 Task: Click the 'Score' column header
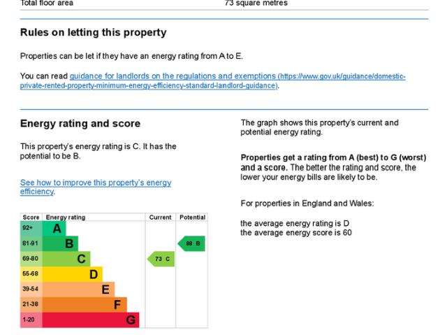pyautogui.click(x=31, y=218)
